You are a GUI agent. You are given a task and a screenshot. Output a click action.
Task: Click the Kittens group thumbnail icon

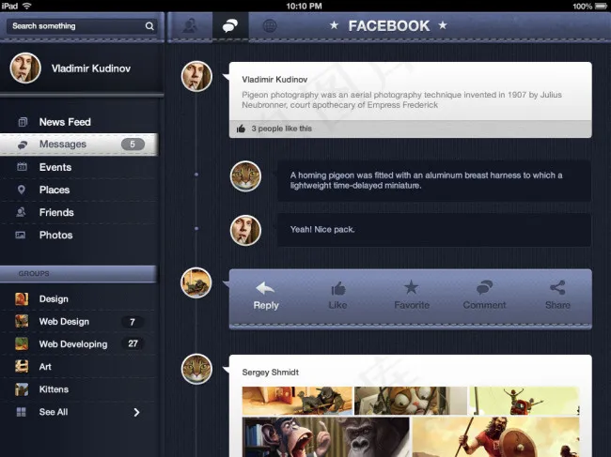click(x=22, y=388)
